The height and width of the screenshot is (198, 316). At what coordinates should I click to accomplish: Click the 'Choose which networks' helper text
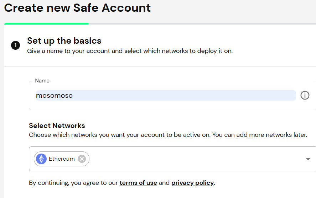pyautogui.click(x=168, y=135)
